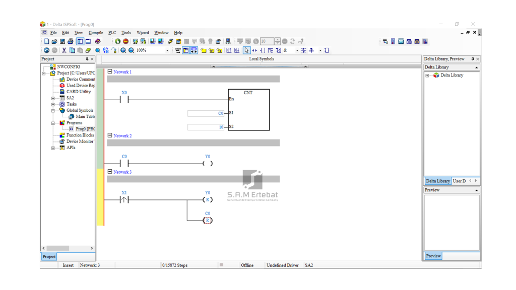Select Prog0 under Programs in project tree
This screenshot has height=290, width=516.
84,129
